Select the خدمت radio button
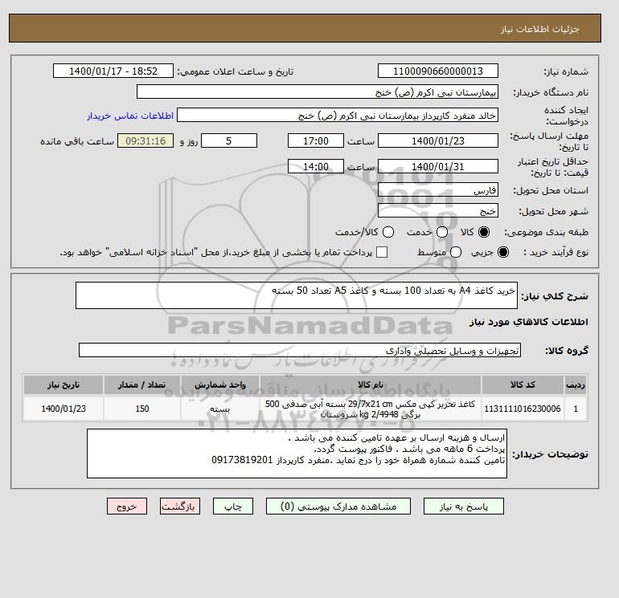Image resolution: width=619 pixels, height=598 pixels. point(442,232)
